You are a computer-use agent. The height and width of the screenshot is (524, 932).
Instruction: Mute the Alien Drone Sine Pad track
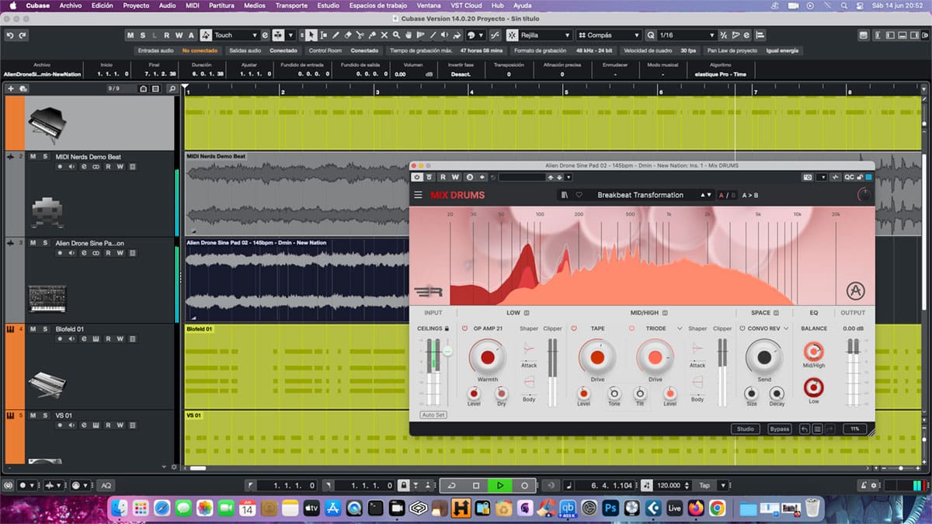[x=33, y=243]
